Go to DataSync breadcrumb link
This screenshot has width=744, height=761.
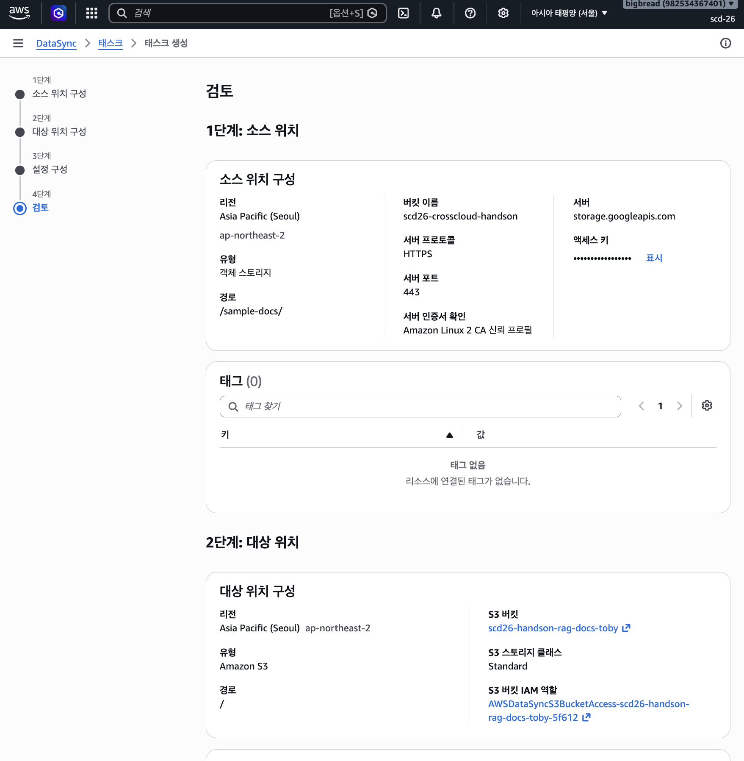point(56,43)
